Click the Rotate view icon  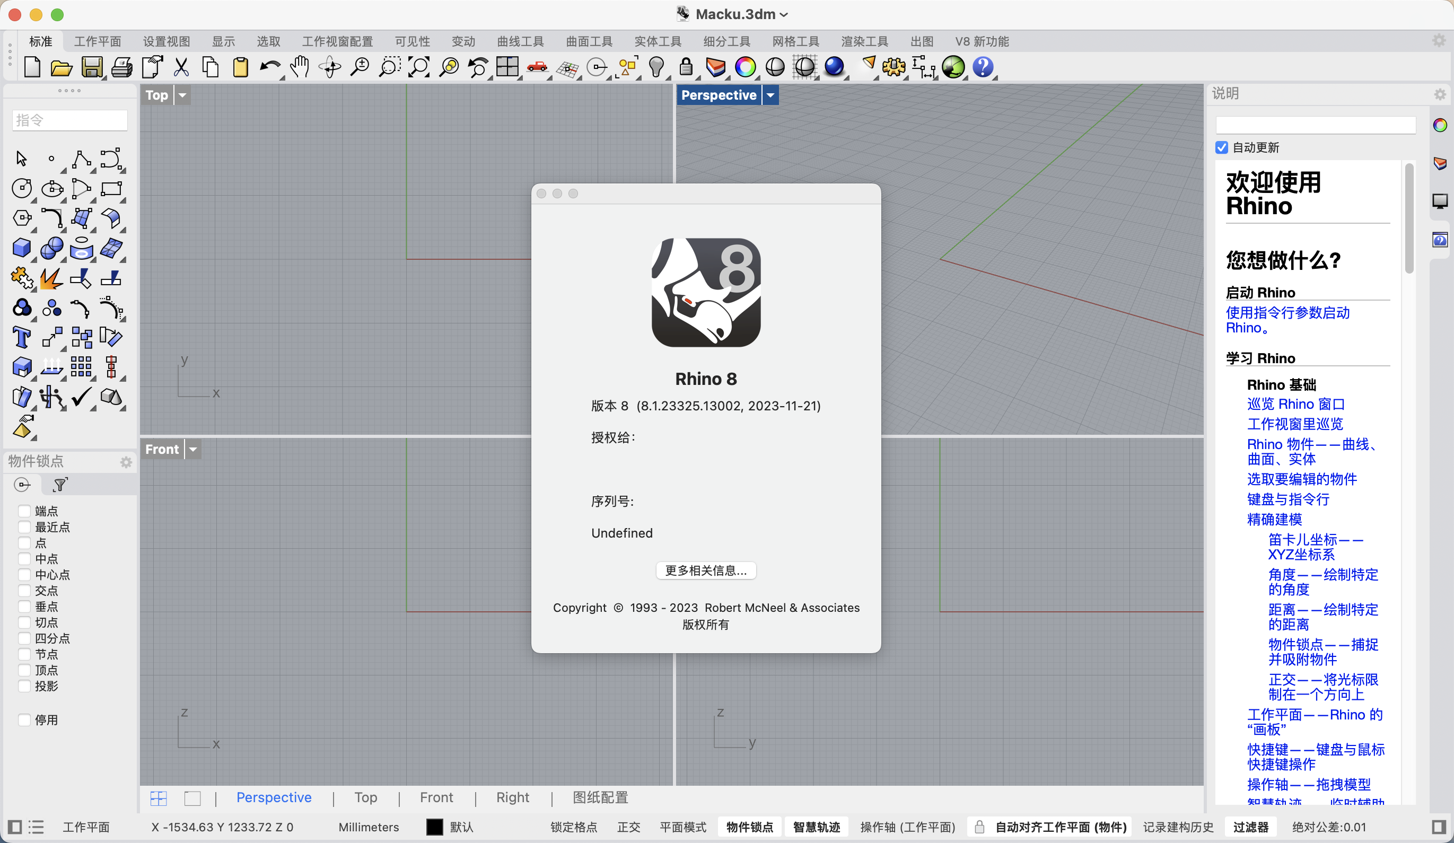[x=330, y=67]
